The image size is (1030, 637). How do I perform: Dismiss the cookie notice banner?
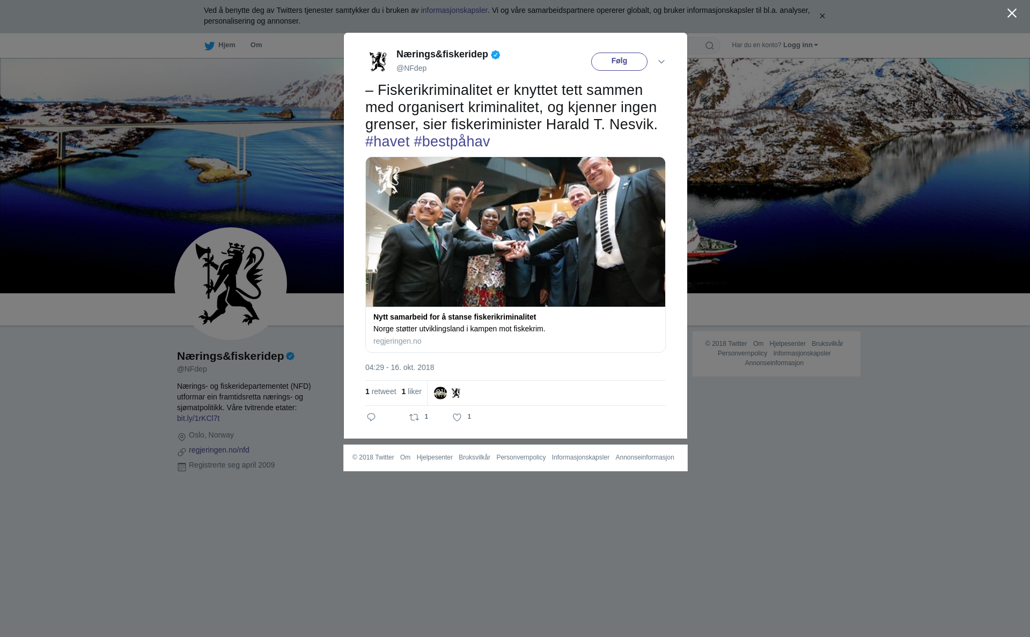822,16
